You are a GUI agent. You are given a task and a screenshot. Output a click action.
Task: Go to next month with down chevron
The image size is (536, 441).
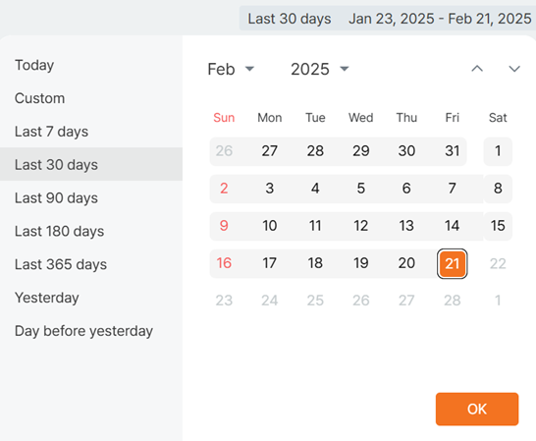point(514,69)
